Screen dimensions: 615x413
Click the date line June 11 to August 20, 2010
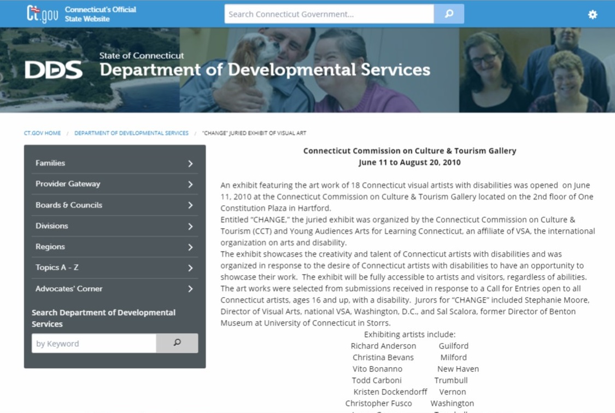[x=409, y=162]
